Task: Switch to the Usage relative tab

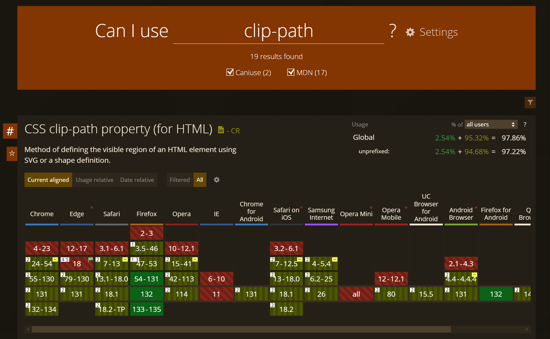Action: click(94, 180)
